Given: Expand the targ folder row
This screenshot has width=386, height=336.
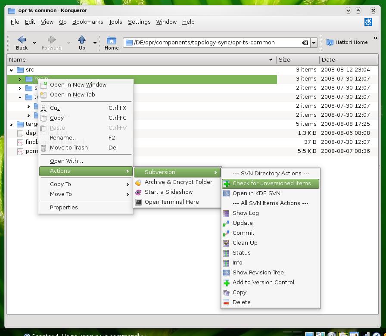Looking at the screenshot, I should 11,124.
